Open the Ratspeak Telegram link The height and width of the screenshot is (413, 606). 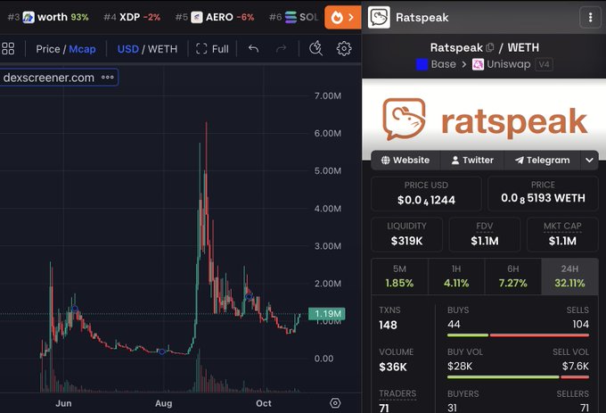[x=542, y=160]
